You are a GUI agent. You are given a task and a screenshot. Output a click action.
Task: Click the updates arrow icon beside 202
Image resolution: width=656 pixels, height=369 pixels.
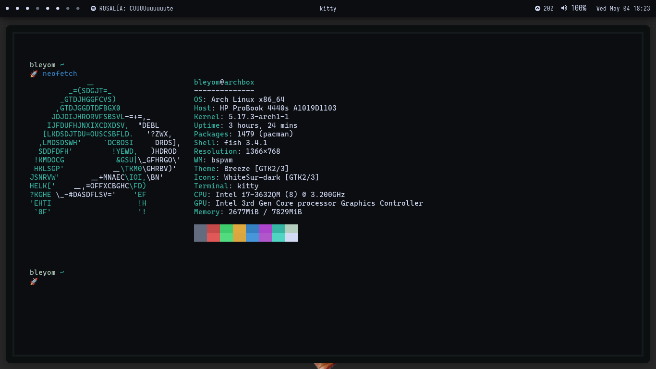click(x=537, y=8)
